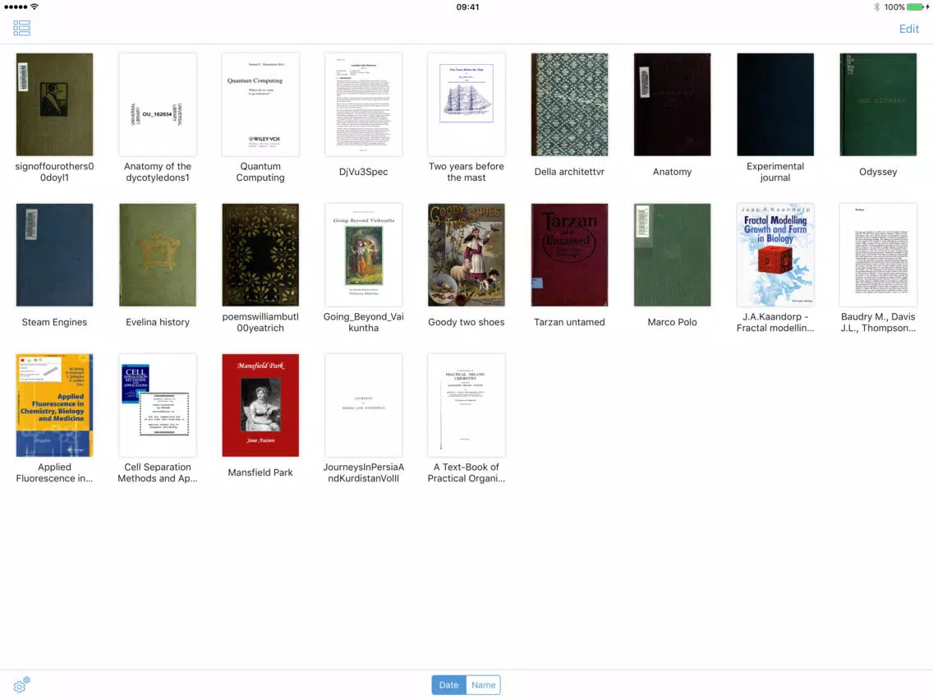Switch to list view layout icon
Image resolution: width=933 pixels, height=700 pixels.
[21, 28]
